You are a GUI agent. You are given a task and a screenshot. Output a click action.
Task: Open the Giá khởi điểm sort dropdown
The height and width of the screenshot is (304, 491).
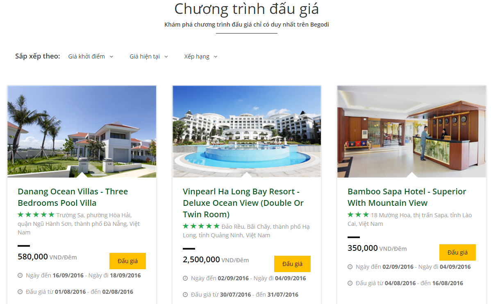pos(91,56)
